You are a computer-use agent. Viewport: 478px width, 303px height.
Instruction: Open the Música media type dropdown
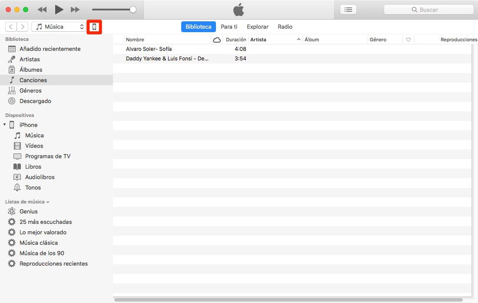[59, 27]
